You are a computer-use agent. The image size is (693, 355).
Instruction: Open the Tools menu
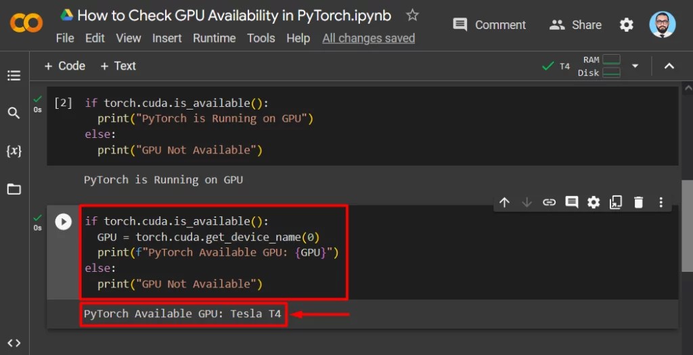[x=261, y=39]
